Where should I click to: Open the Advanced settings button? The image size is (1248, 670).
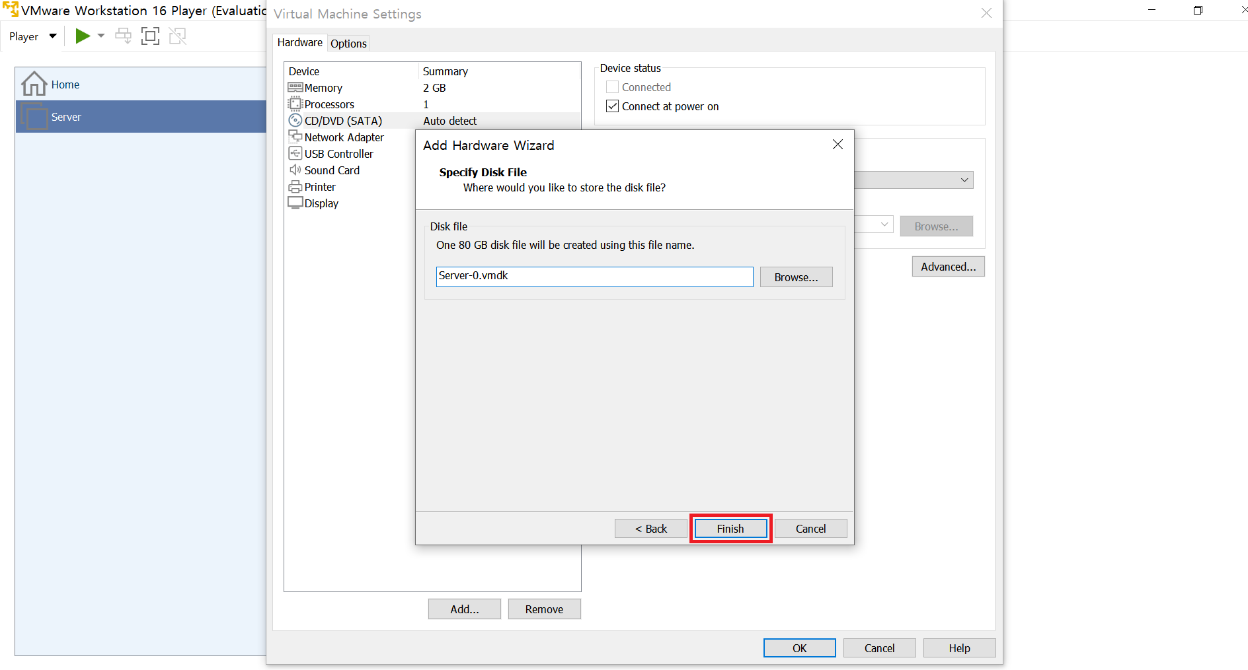[x=948, y=267]
